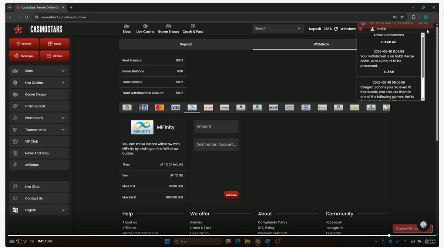Viewport: 444px width, 248px height.
Task: Open the live chat bubble widget
Action: tap(424, 225)
